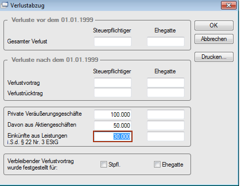Cancel via the Abbrechen button
The image size is (240, 186).
point(214,39)
